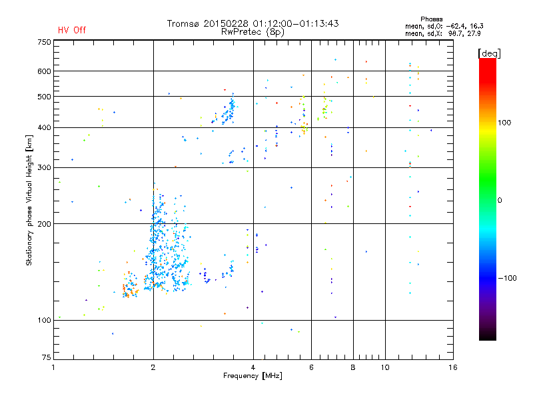Click the y-axis tick label '300'

pos(44,168)
